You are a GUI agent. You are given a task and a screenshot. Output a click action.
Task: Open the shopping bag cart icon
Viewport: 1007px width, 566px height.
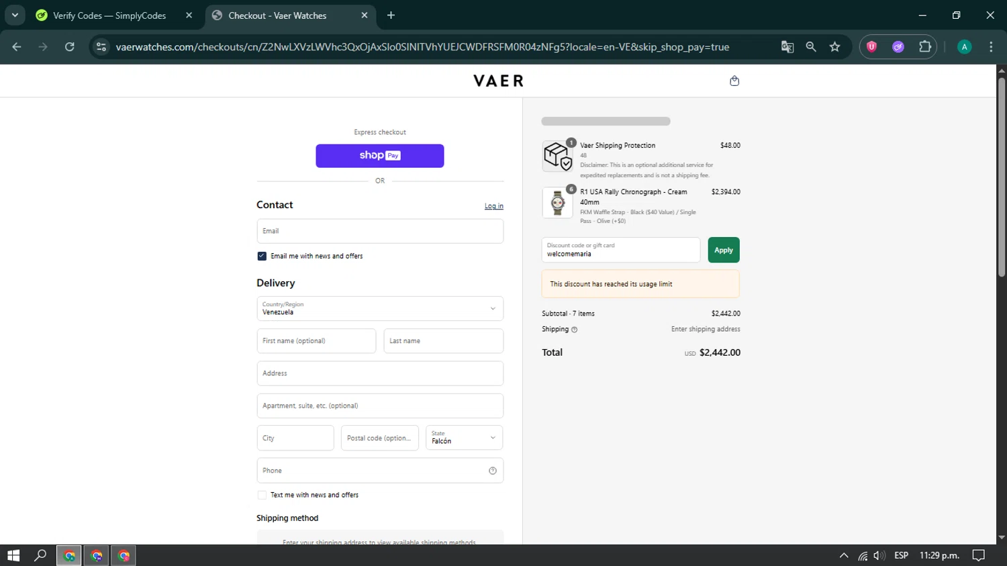coord(734,81)
